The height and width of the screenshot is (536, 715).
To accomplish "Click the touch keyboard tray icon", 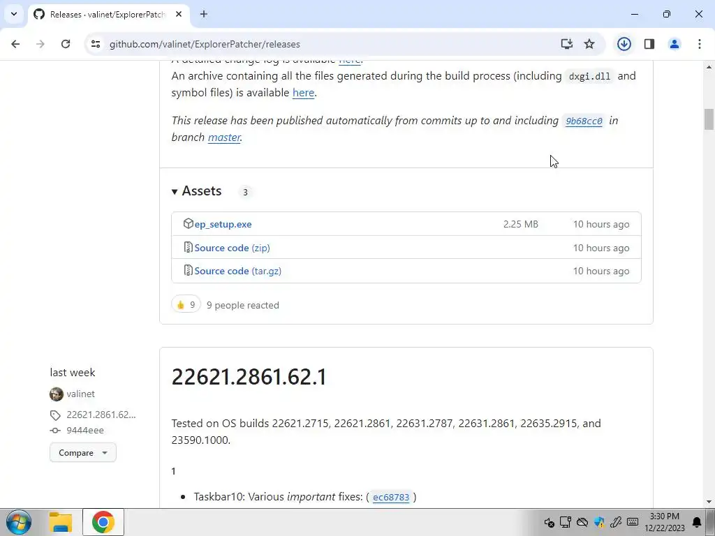I will (x=633, y=522).
